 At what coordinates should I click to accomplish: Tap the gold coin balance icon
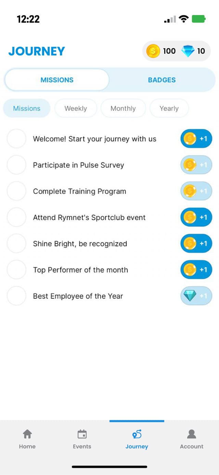153,51
